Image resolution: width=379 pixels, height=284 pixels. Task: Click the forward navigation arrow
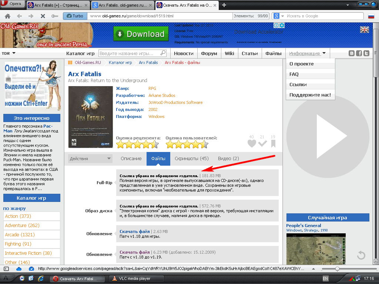click(x=31, y=16)
